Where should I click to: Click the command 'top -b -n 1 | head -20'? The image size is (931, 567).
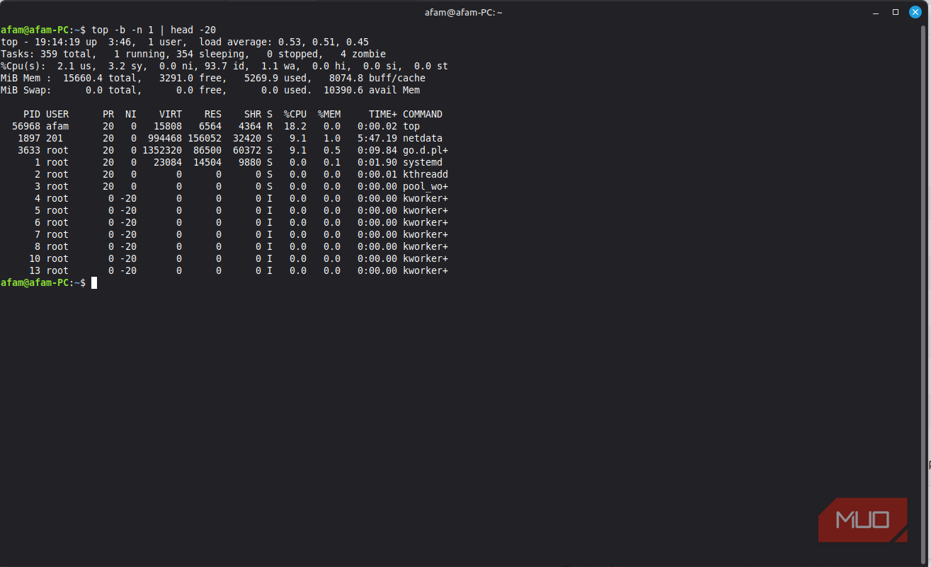[154, 30]
